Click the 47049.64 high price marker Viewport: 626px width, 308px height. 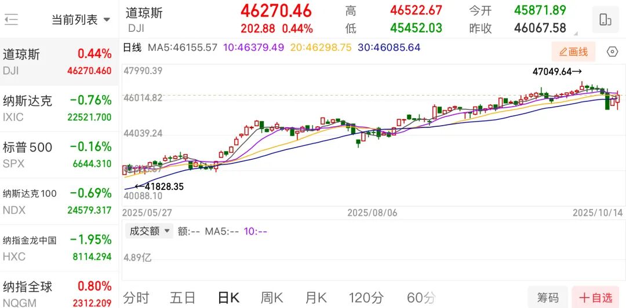click(x=556, y=72)
